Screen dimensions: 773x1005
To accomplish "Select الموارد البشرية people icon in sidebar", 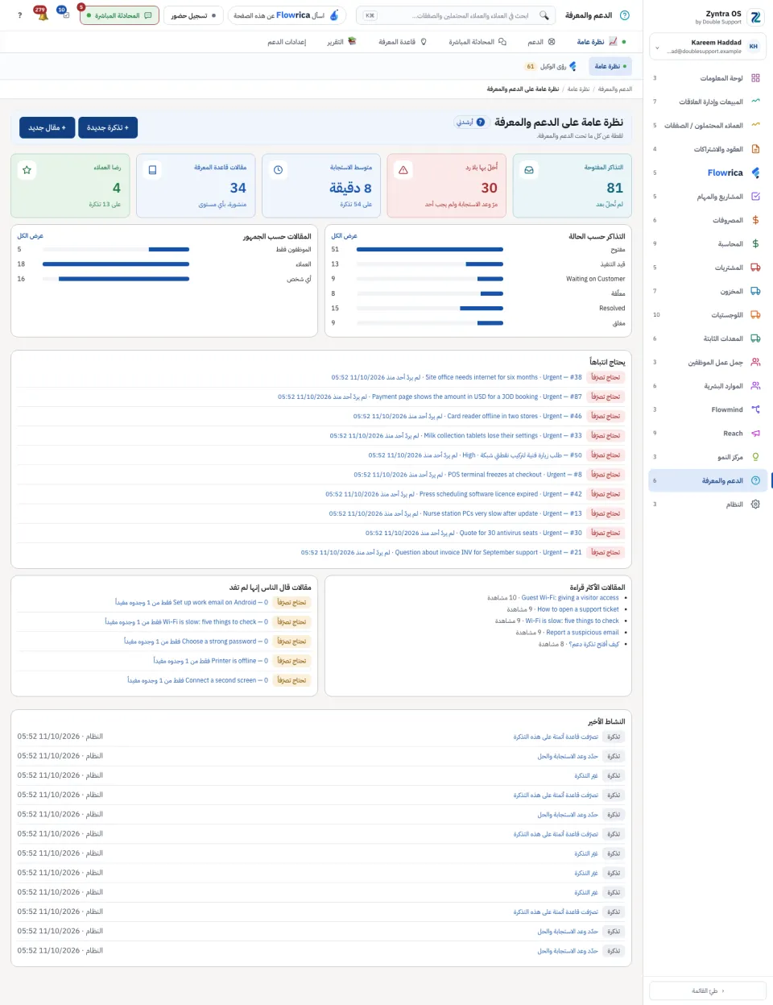I will 755,386.
